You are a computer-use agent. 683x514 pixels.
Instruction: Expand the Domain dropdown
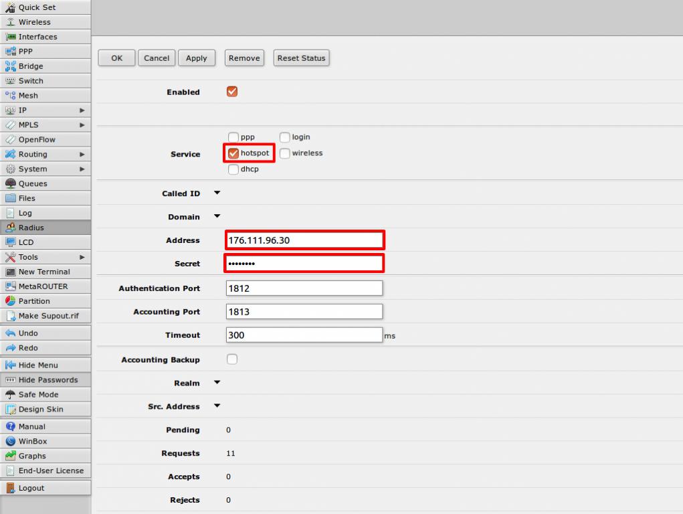pos(216,216)
